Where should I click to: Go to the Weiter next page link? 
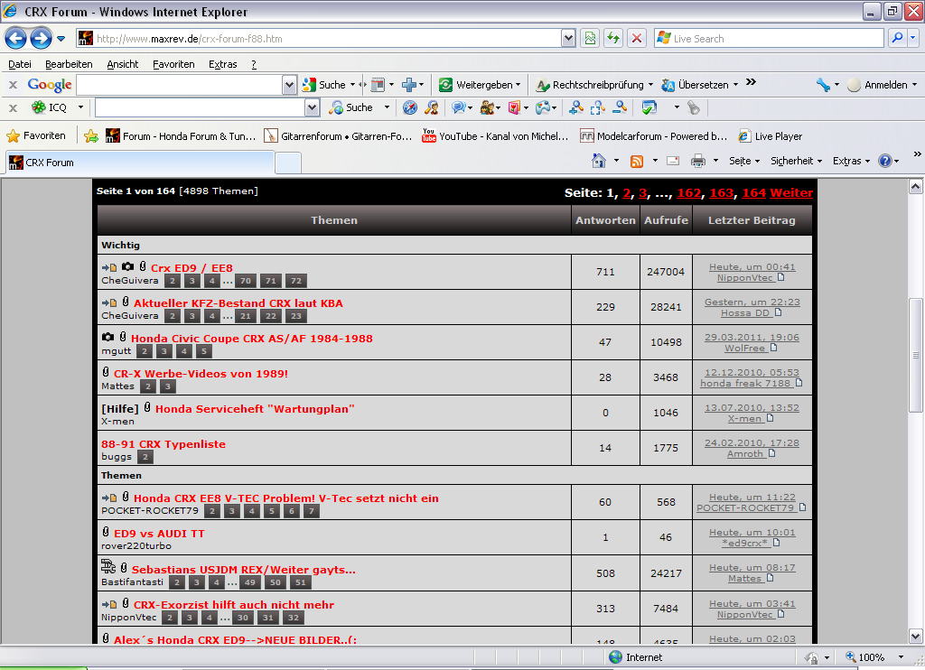pyautogui.click(x=791, y=193)
